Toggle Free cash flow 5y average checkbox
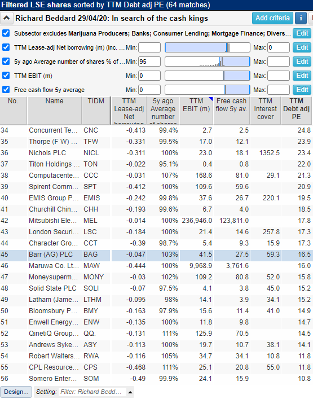313x399 pixels. (x=6, y=90)
